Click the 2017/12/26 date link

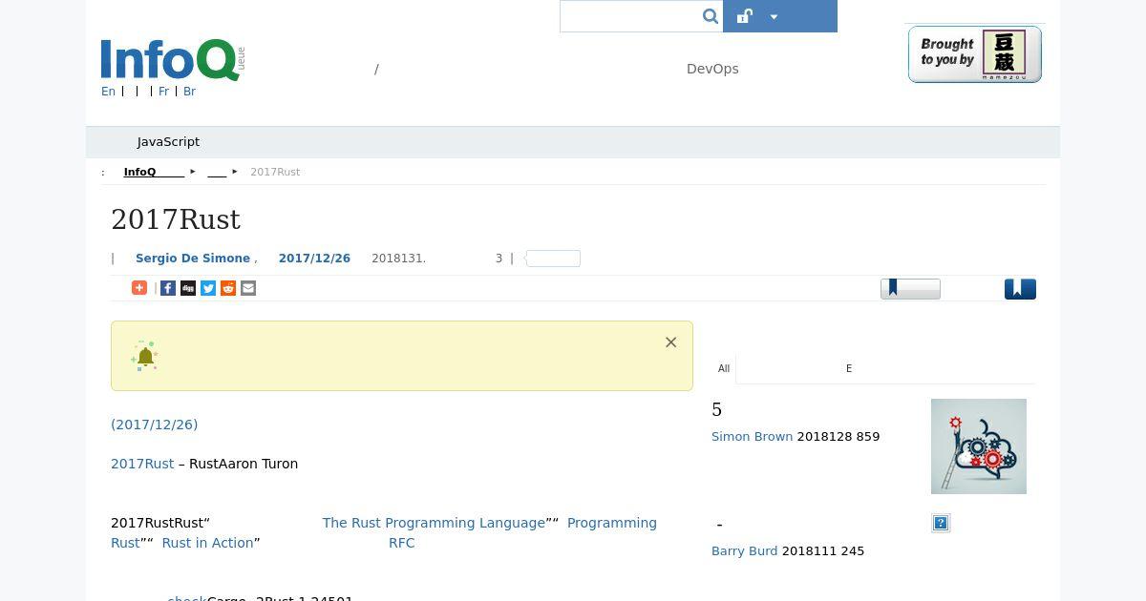[314, 259]
